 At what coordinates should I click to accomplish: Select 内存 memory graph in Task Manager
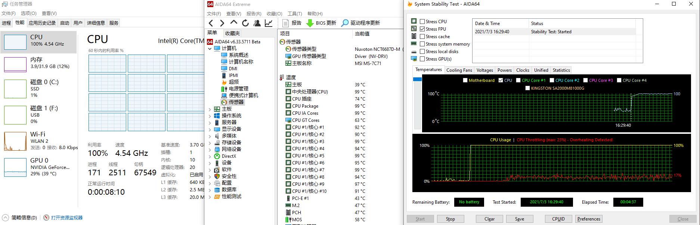pos(15,64)
